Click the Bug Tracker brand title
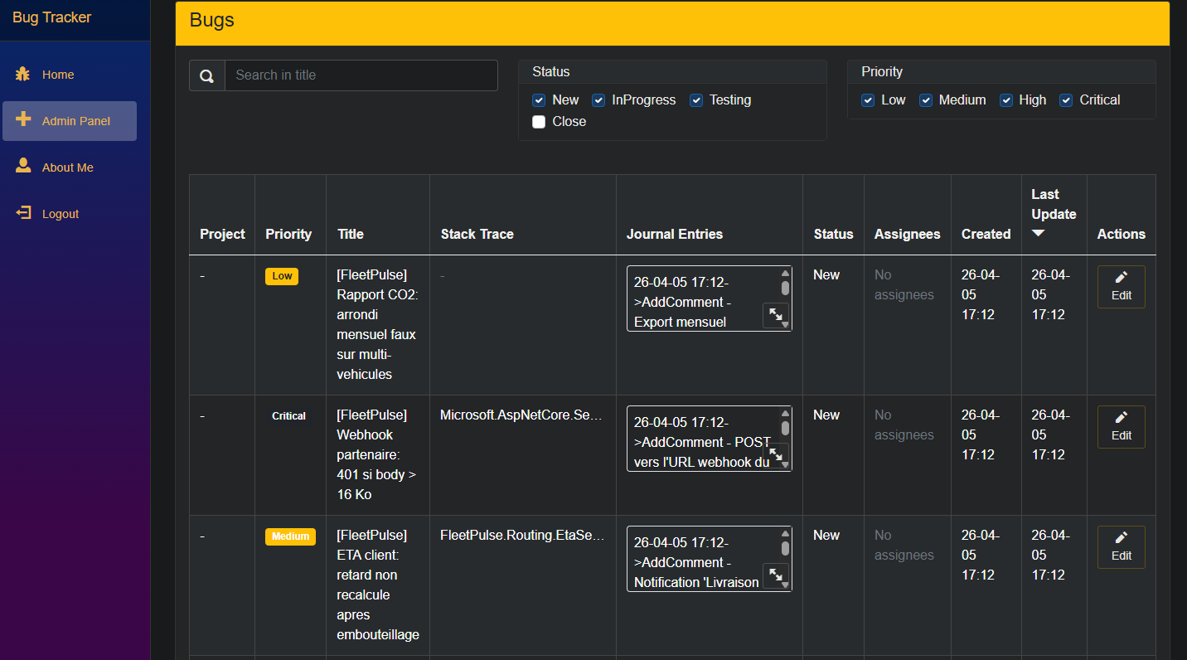Viewport: 1187px width, 660px height. [51, 17]
